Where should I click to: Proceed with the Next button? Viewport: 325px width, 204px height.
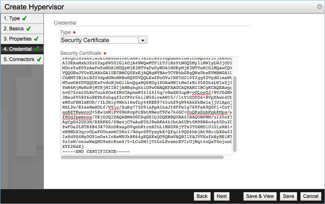point(222,196)
